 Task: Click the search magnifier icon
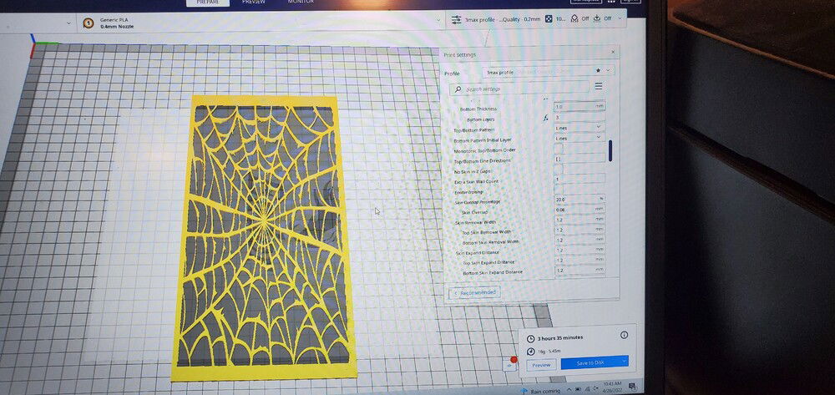point(458,89)
